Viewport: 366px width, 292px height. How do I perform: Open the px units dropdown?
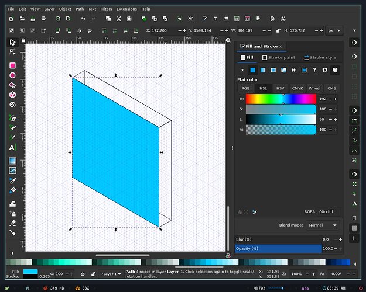(x=334, y=30)
